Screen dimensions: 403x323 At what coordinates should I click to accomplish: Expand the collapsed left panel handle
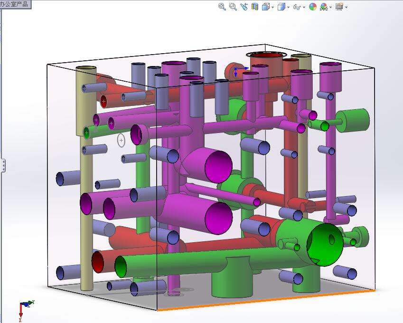[4, 165]
